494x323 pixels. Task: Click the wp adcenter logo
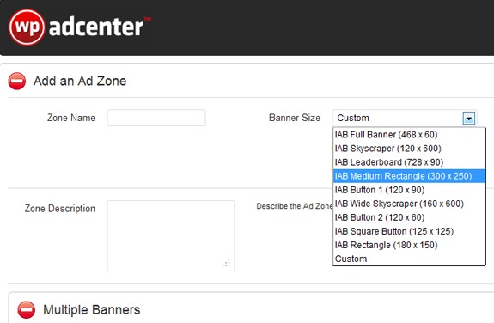(80, 27)
